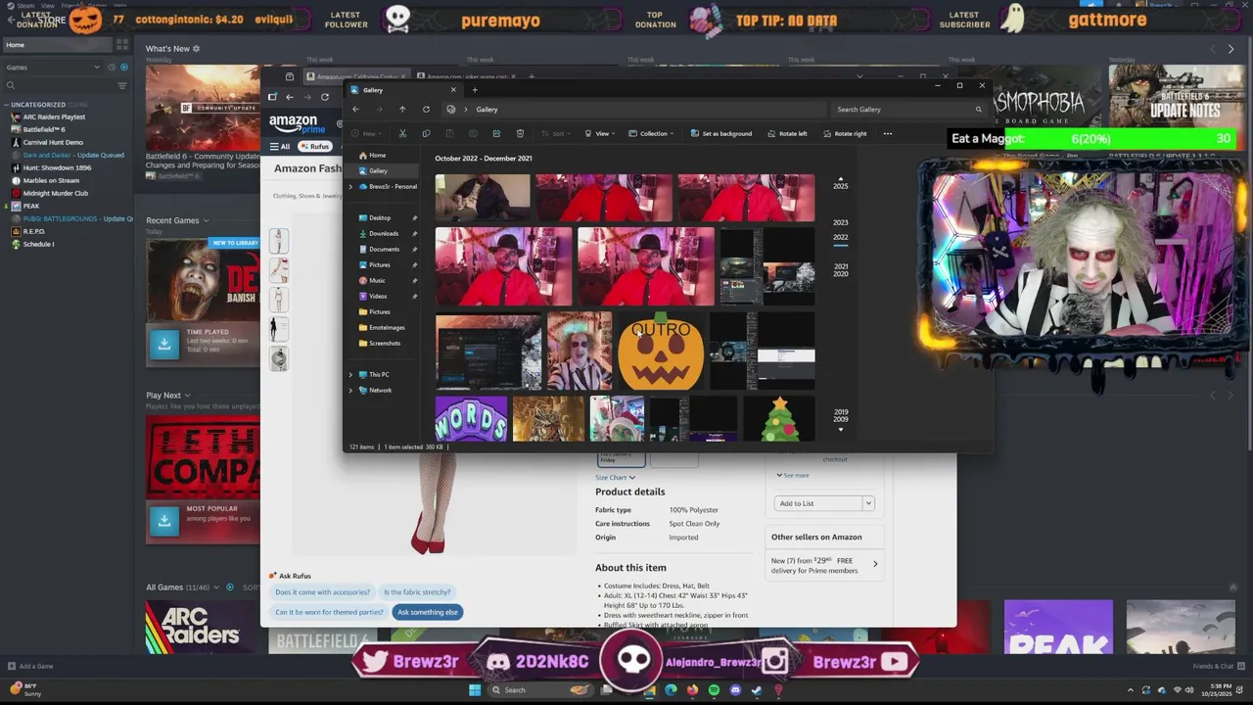The height and width of the screenshot is (705, 1253).
Task: Select the WORDS purple image thumbnail
Action: click(472, 419)
